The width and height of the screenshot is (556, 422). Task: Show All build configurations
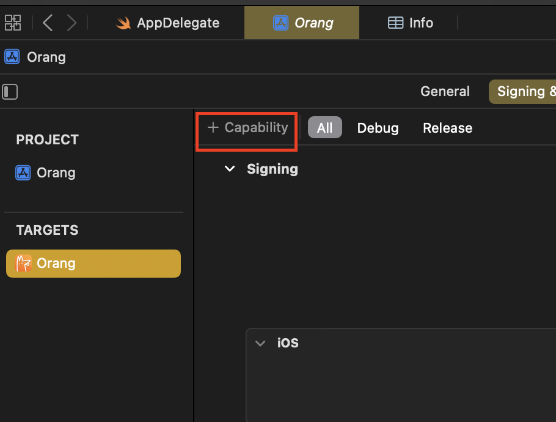tap(325, 127)
